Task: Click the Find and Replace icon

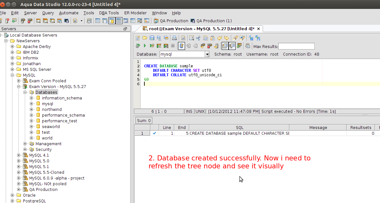Action: click(x=242, y=38)
